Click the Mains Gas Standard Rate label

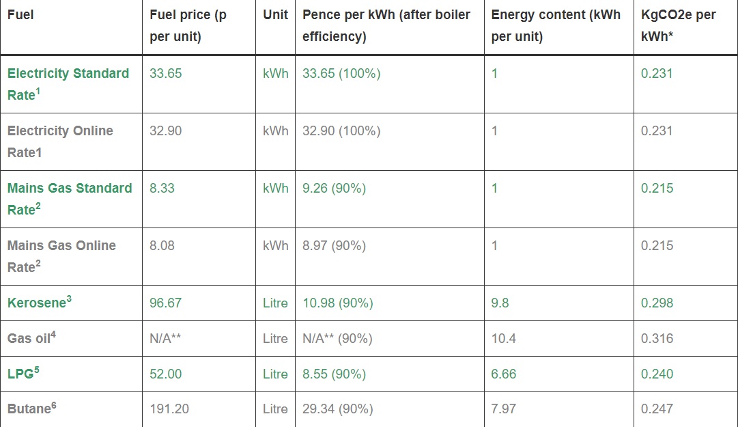pyautogui.click(x=70, y=198)
